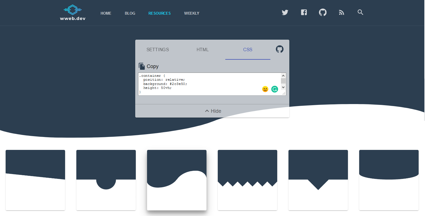This screenshot has width=433, height=216.
Task: Open the Twitter profile icon in the header
Action: pos(285,12)
